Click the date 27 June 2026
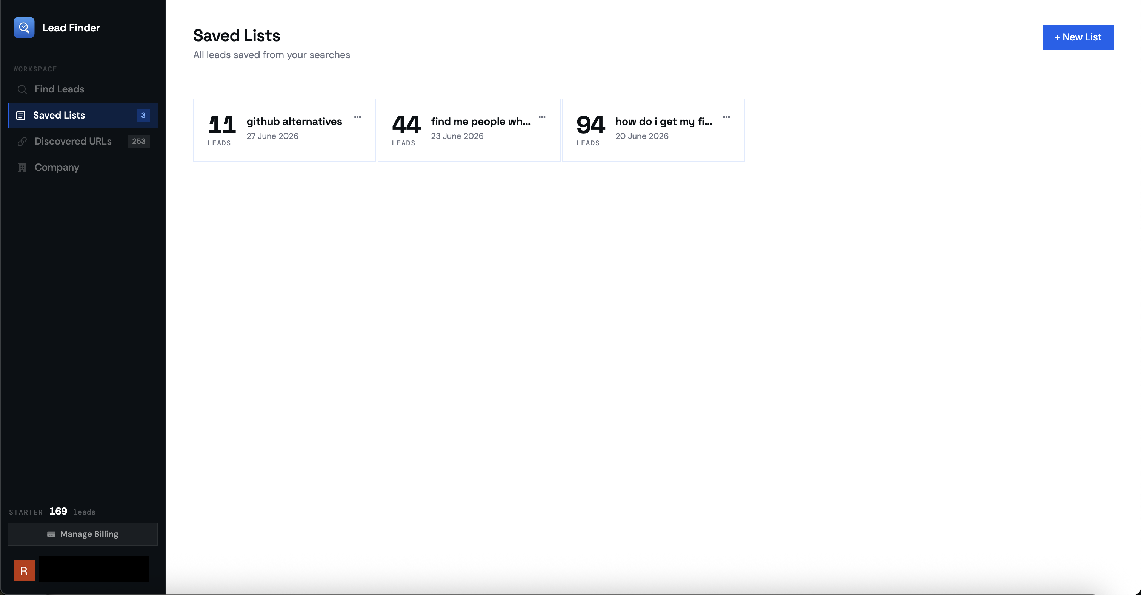Viewport: 1141px width, 595px height. [x=272, y=136]
